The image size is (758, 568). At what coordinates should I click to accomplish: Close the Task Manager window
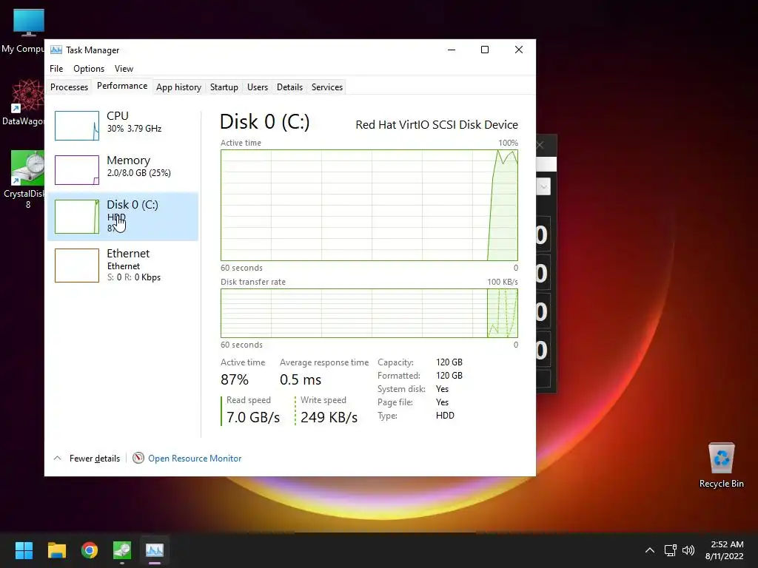coord(519,50)
